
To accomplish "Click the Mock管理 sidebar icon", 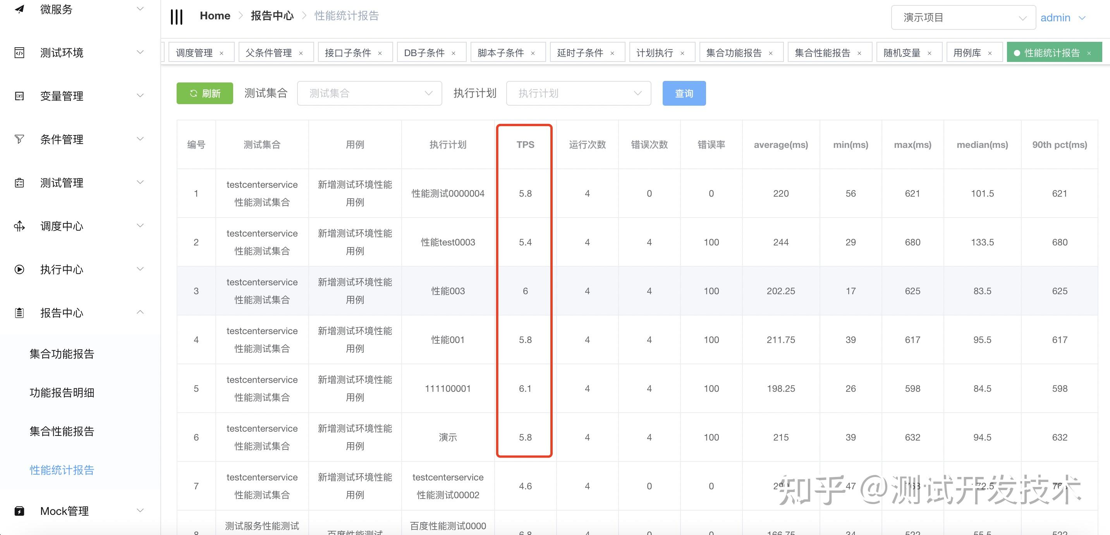I will point(19,511).
